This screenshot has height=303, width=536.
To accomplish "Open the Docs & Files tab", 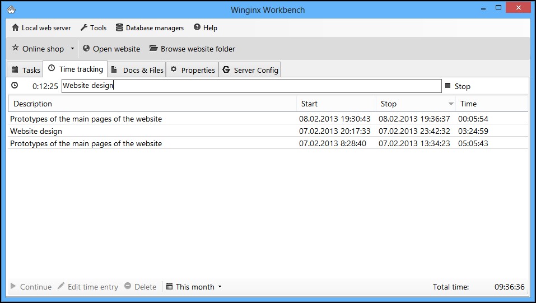I will [x=138, y=70].
